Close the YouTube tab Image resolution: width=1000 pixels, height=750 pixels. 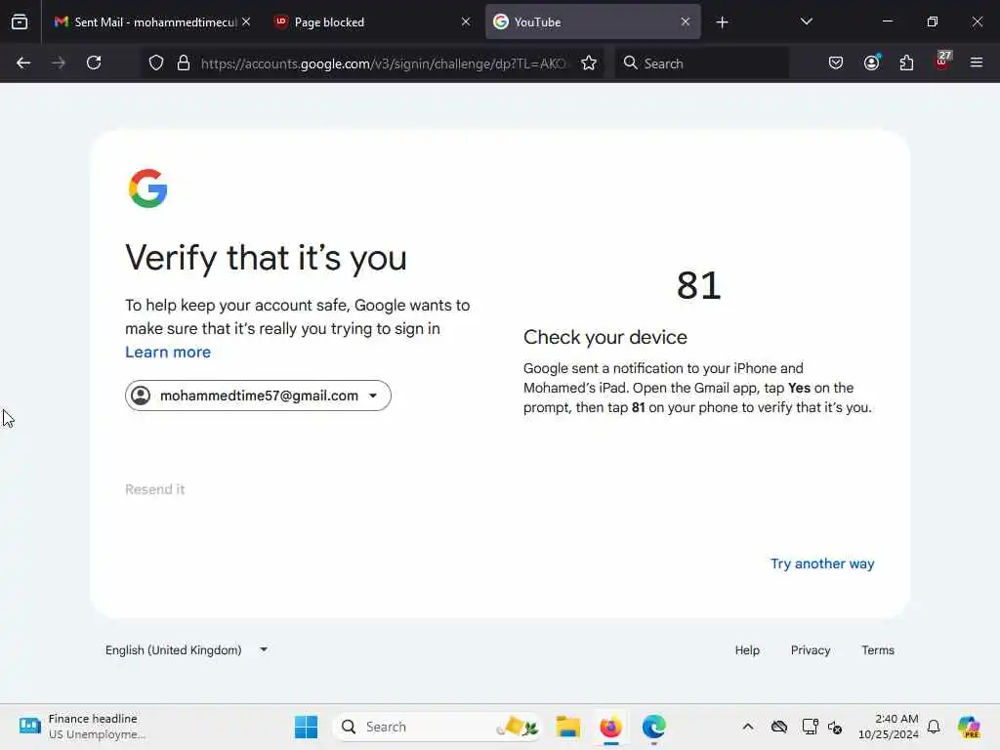pos(685,21)
